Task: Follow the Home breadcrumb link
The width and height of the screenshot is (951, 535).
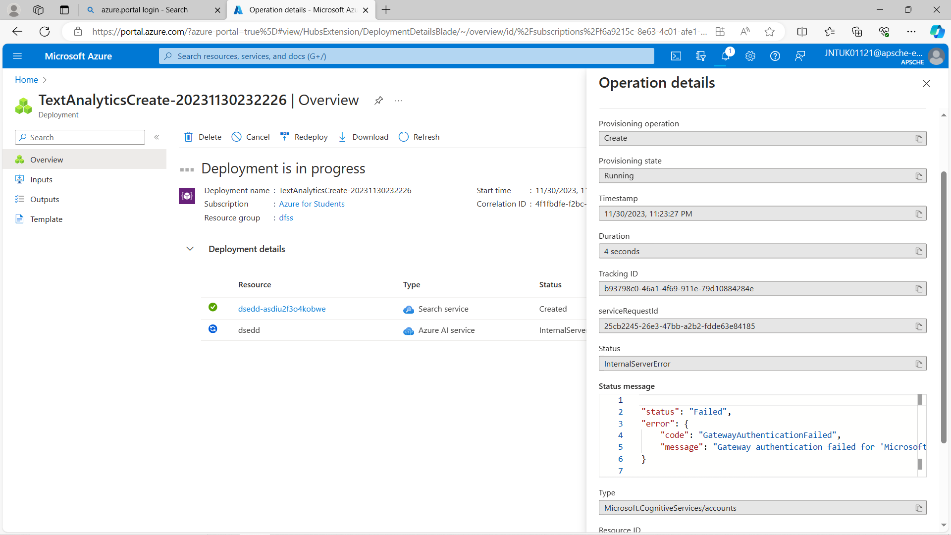Action: (x=26, y=80)
